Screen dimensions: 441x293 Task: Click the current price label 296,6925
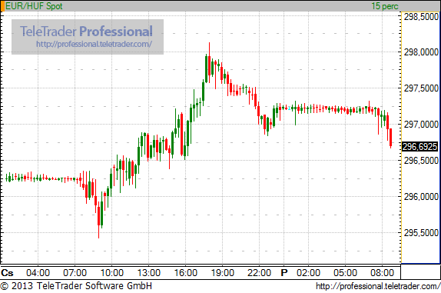click(420, 147)
